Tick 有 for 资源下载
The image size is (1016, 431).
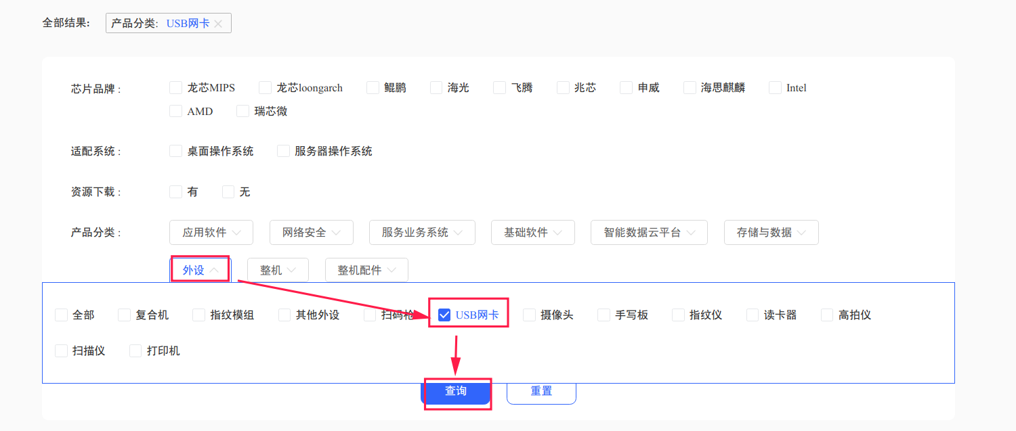click(x=176, y=191)
